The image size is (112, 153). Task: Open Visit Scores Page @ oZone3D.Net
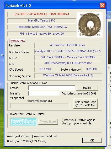click(x=86, y=103)
